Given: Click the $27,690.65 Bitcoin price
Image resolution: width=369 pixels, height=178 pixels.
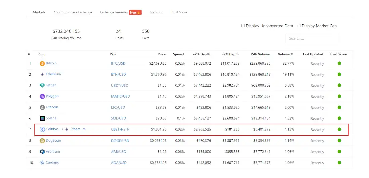Looking at the screenshot, I should tap(158, 63).
